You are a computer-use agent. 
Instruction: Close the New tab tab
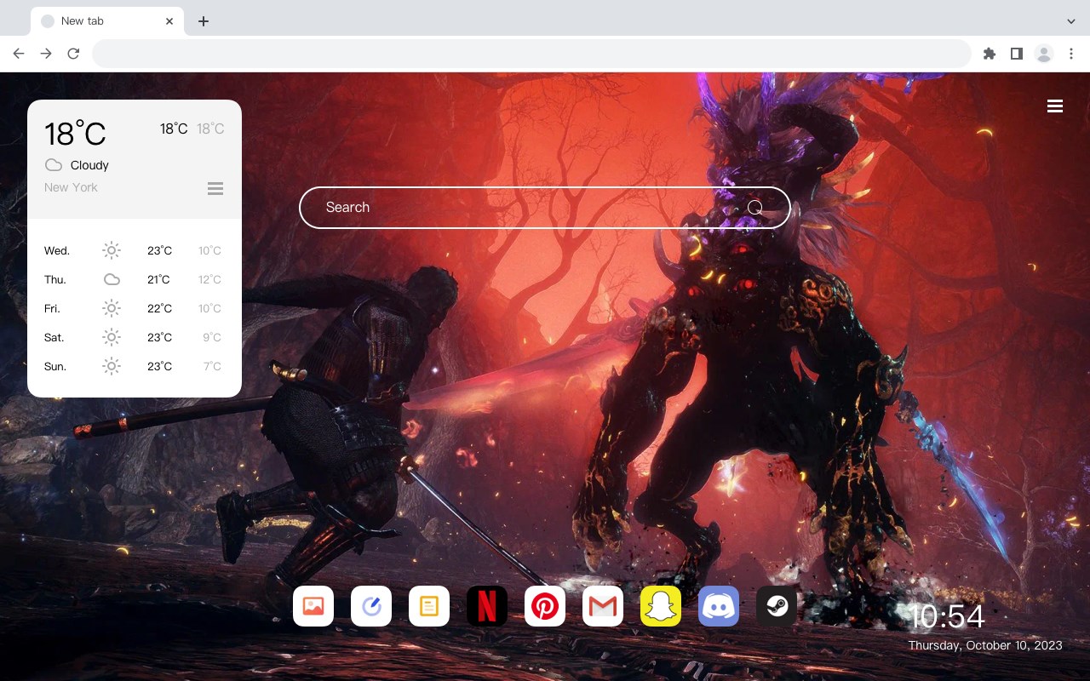169,21
